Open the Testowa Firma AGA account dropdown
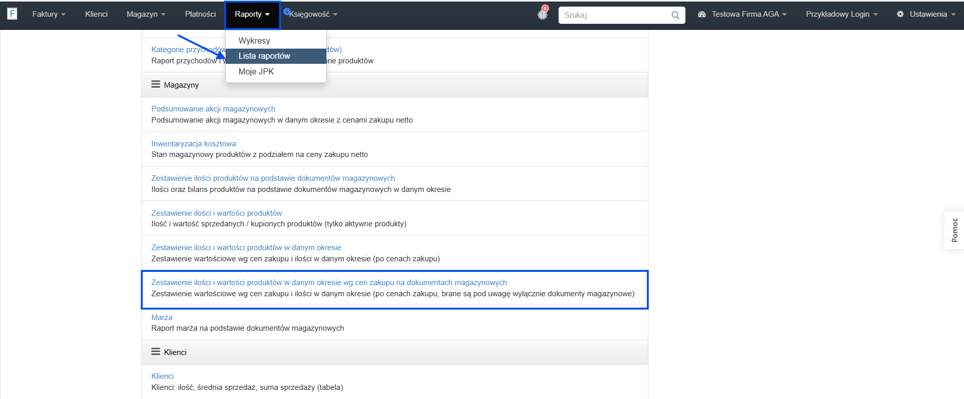Screen dimensions: 964x399 [x=748, y=14]
